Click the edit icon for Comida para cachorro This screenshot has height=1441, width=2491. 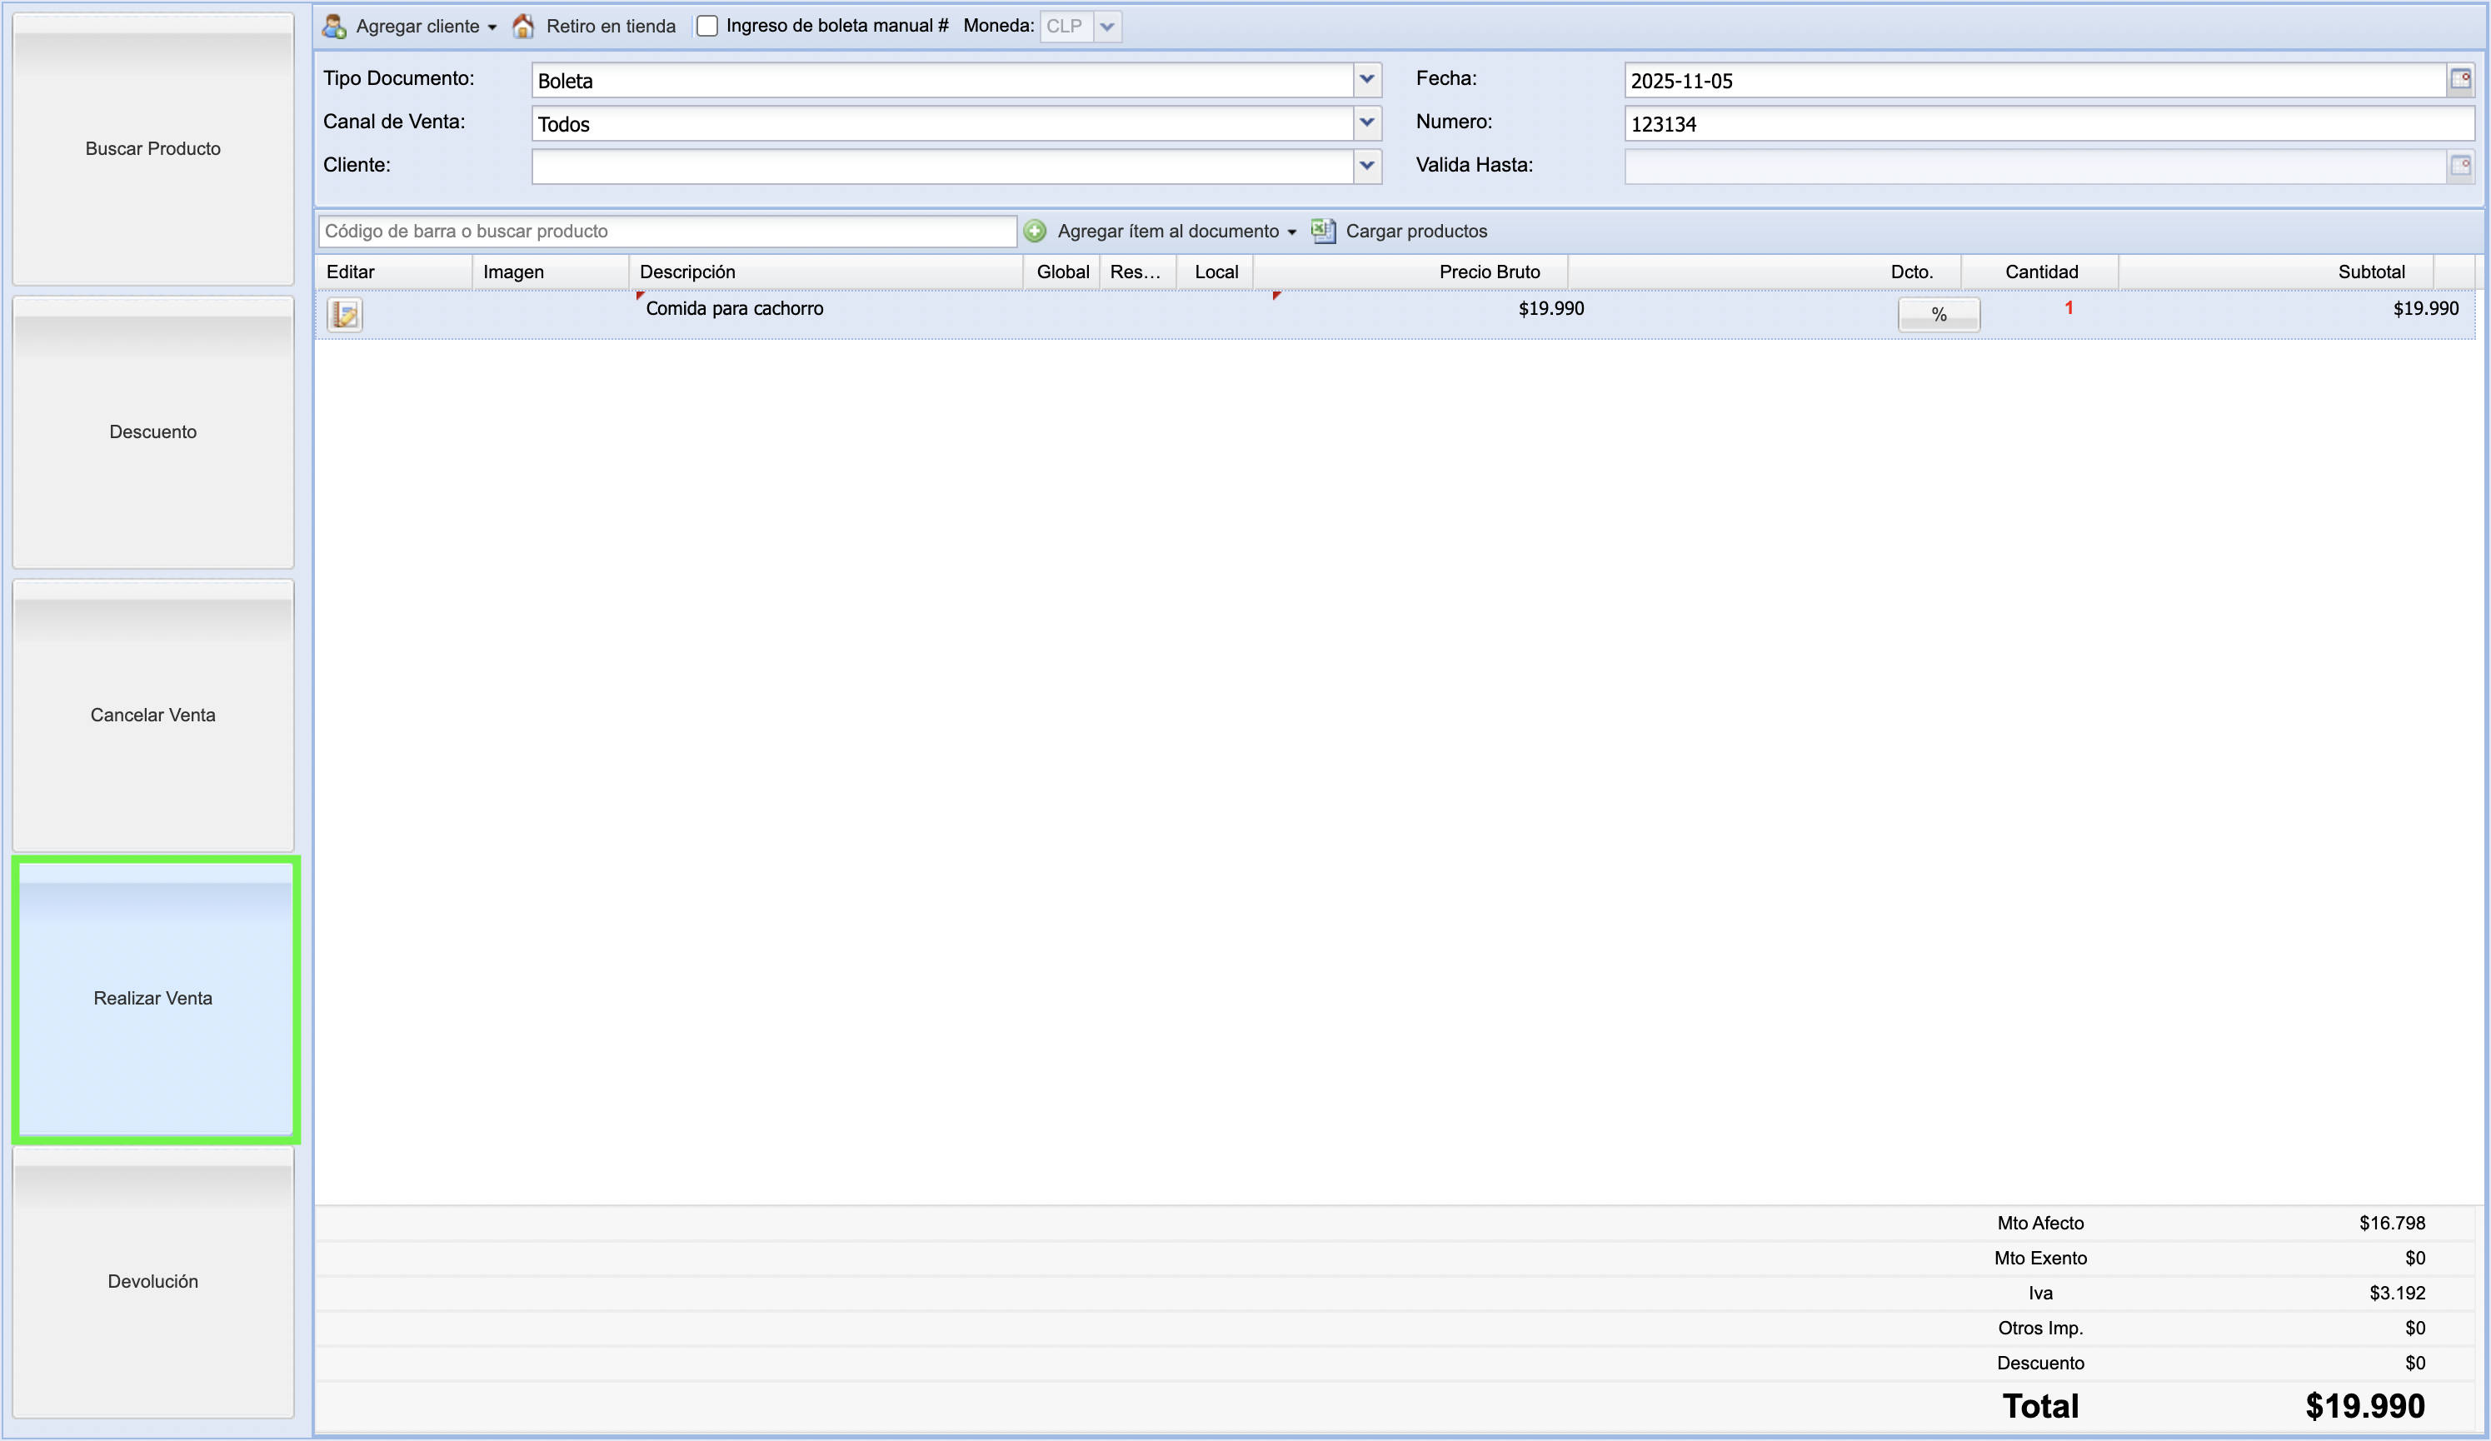[345, 314]
